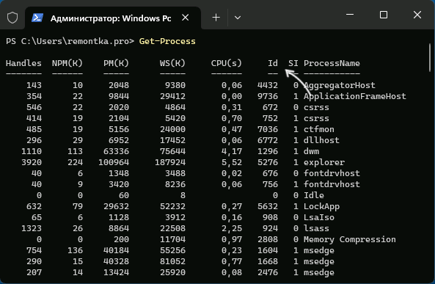Viewport: 435px width, 284px height.
Task: Click fontdrvhost in the row with Id 676
Action: click(332, 173)
